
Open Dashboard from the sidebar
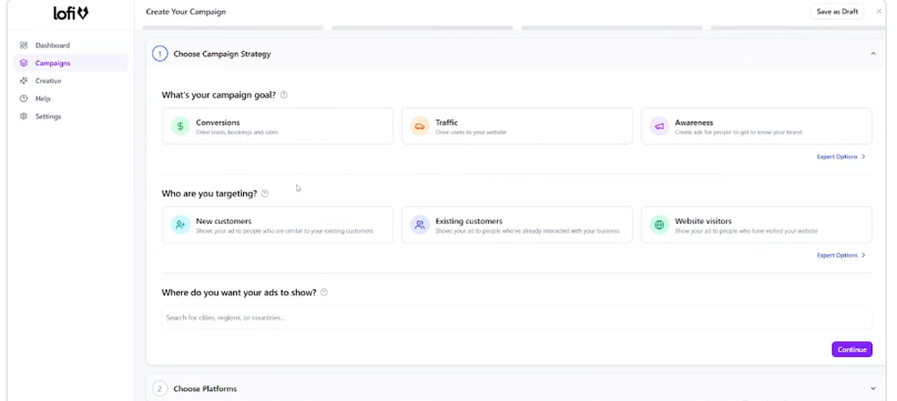pyautogui.click(x=52, y=45)
